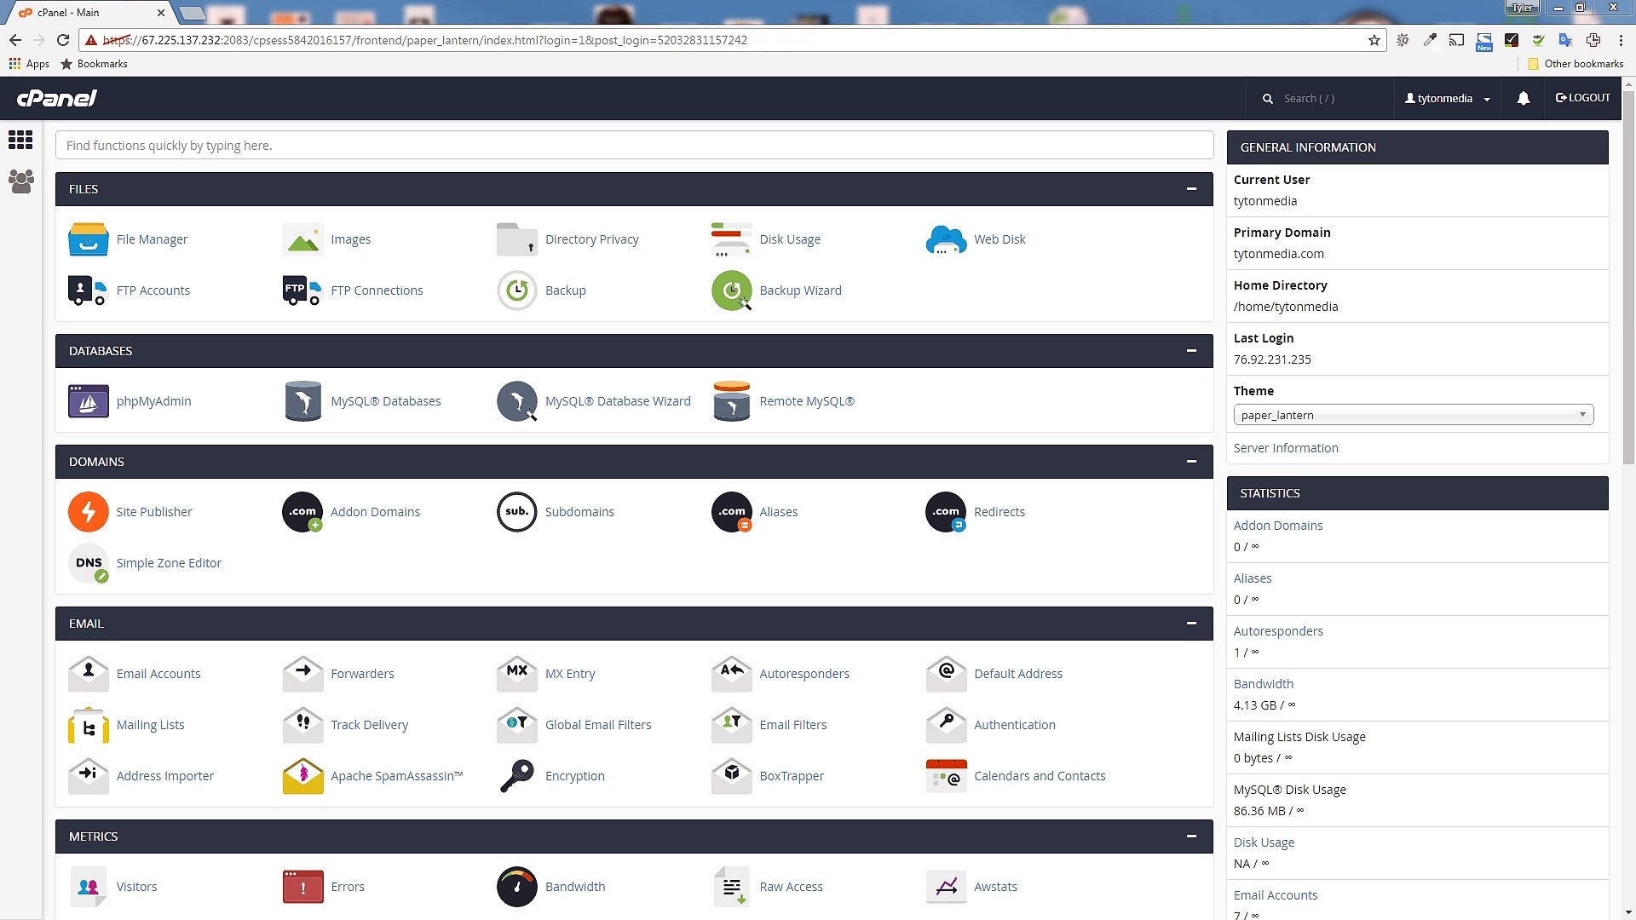Expand the tytonmedia user menu
The image size is (1636, 920).
(x=1447, y=98)
